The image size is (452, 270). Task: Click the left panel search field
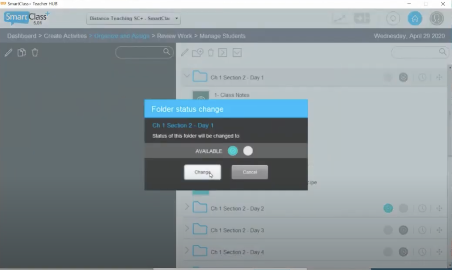pyautogui.click(x=140, y=52)
